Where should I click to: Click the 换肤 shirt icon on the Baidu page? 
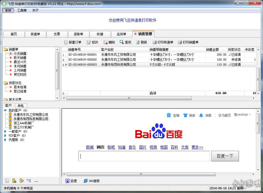185,115
